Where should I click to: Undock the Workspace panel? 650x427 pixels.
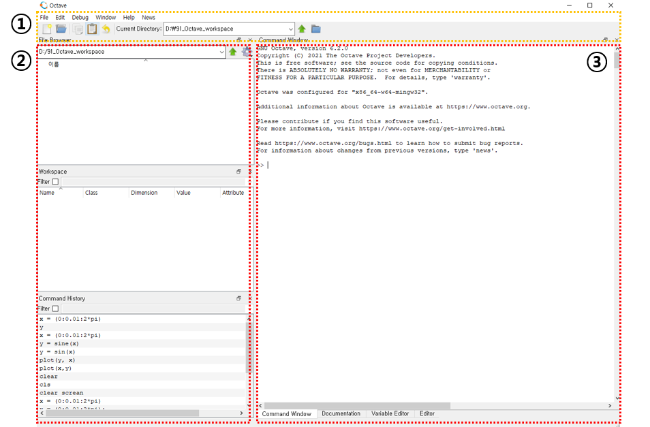[x=238, y=171]
